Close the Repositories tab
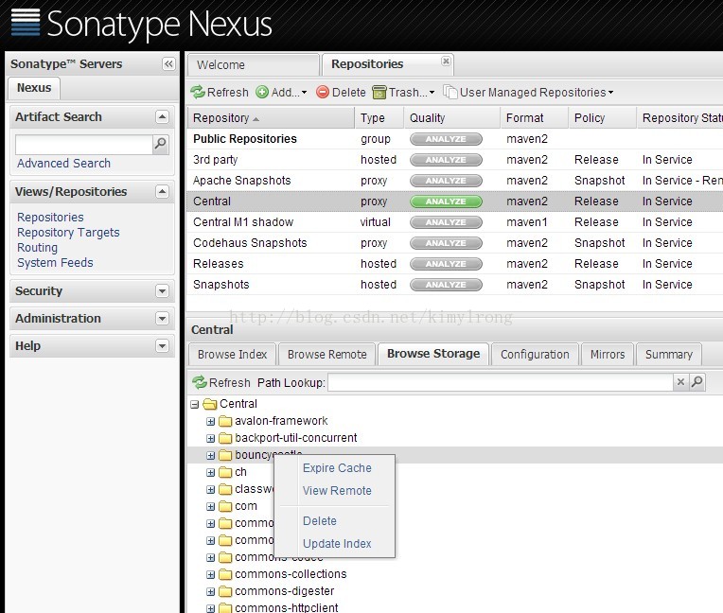723x613 pixels. 446,61
